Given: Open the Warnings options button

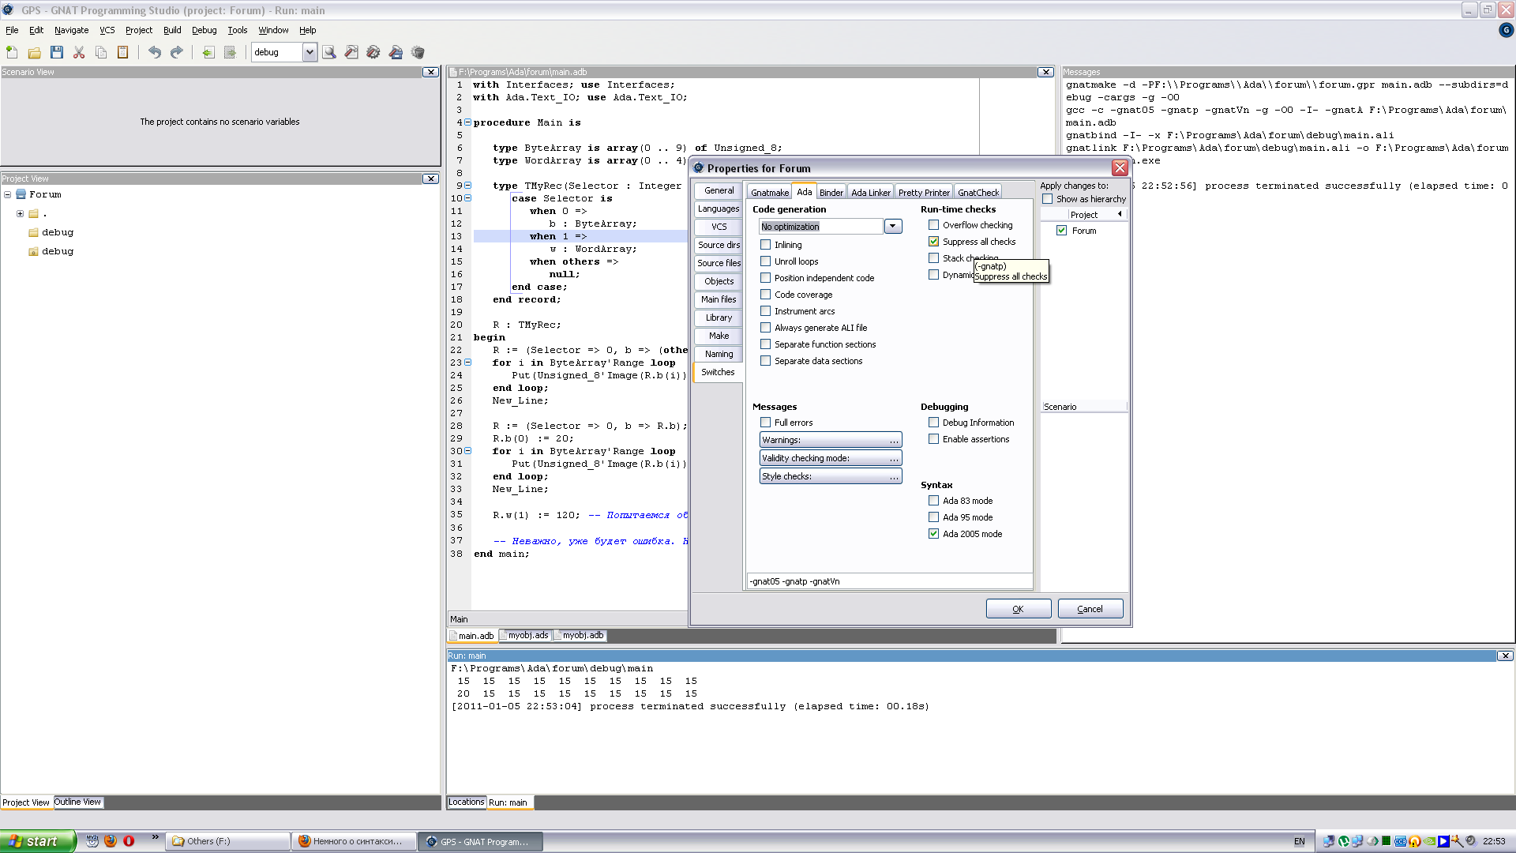Looking at the screenshot, I should pyautogui.click(x=830, y=440).
